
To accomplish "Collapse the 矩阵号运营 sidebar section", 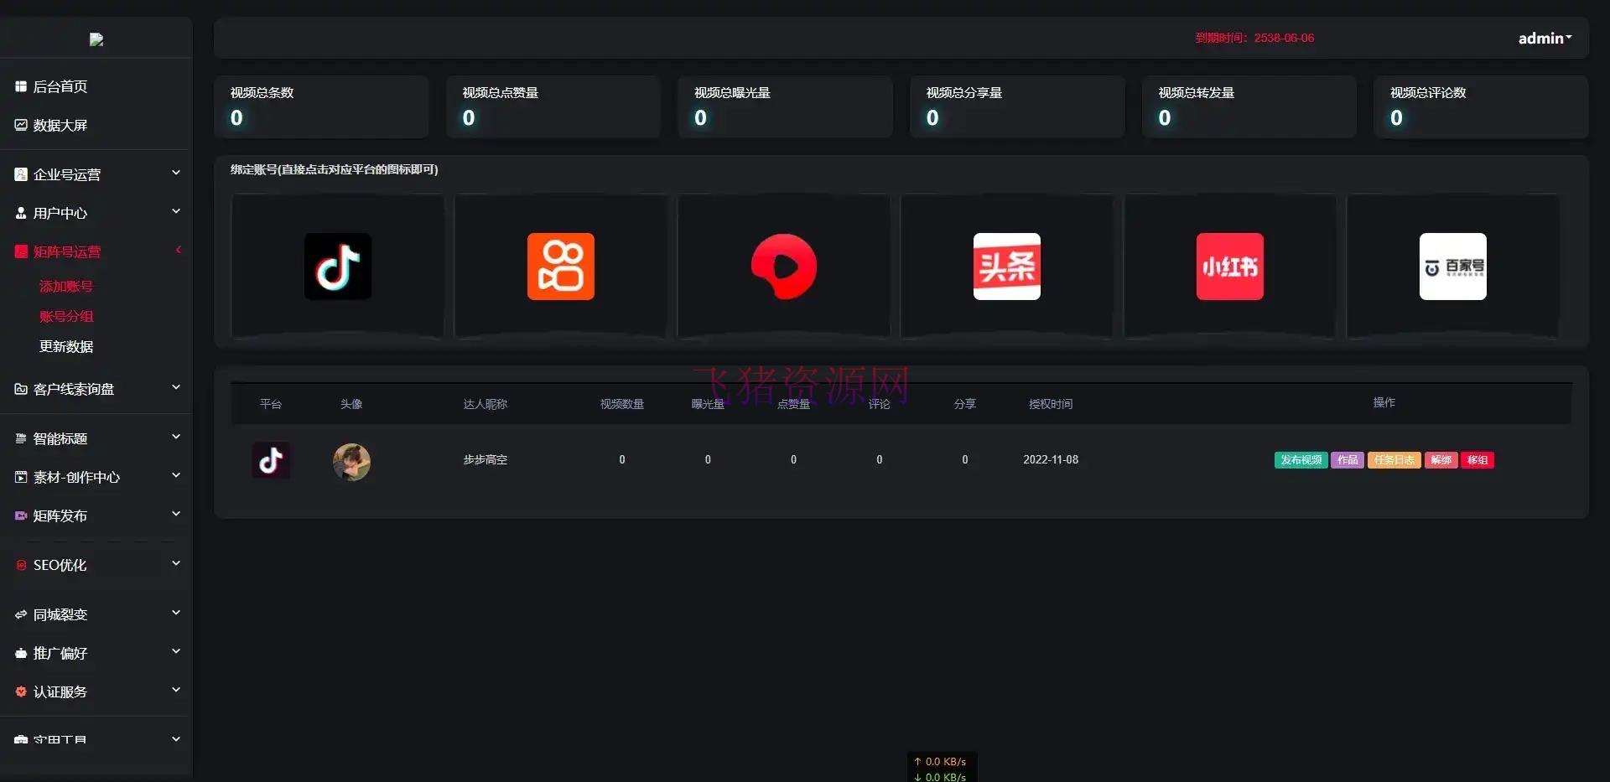I will [x=96, y=251].
